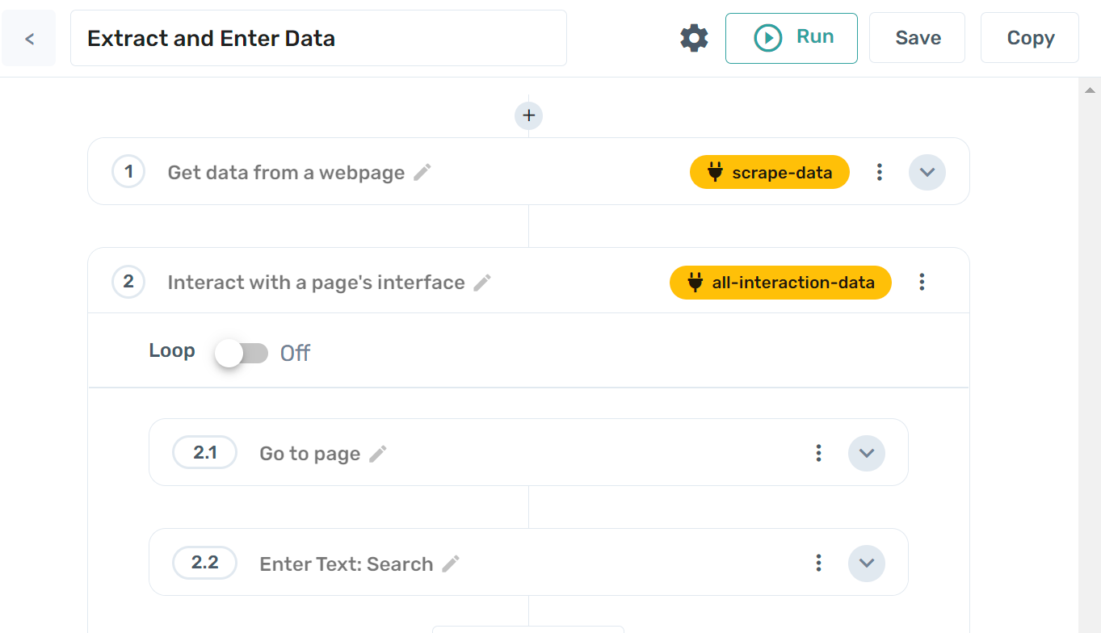Click the back arrow button
The height and width of the screenshot is (633, 1101).
click(x=29, y=38)
